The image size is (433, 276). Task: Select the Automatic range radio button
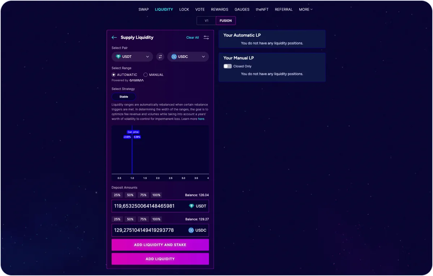tap(113, 75)
